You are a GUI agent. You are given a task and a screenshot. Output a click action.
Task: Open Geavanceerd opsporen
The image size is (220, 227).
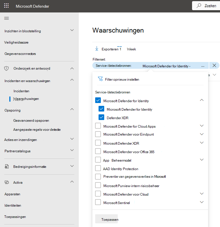tap(31, 121)
